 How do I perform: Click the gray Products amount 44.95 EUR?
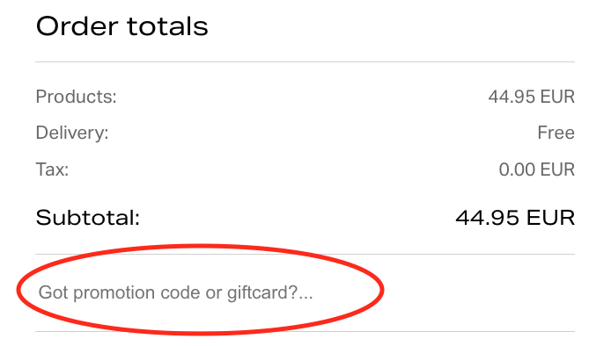(x=532, y=97)
